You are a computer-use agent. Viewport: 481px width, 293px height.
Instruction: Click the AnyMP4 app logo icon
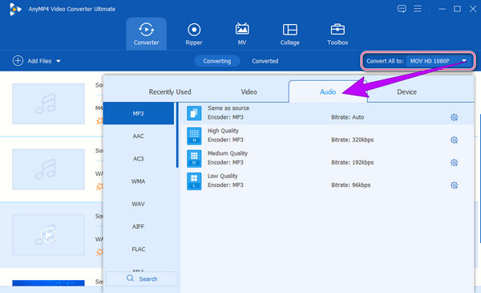[x=15, y=9]
